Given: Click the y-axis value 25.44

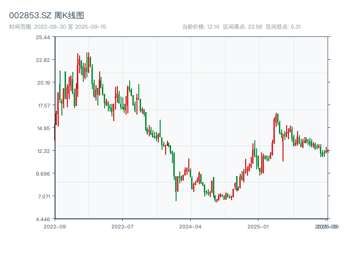Looking at the screenshot, I should (43, 37).
